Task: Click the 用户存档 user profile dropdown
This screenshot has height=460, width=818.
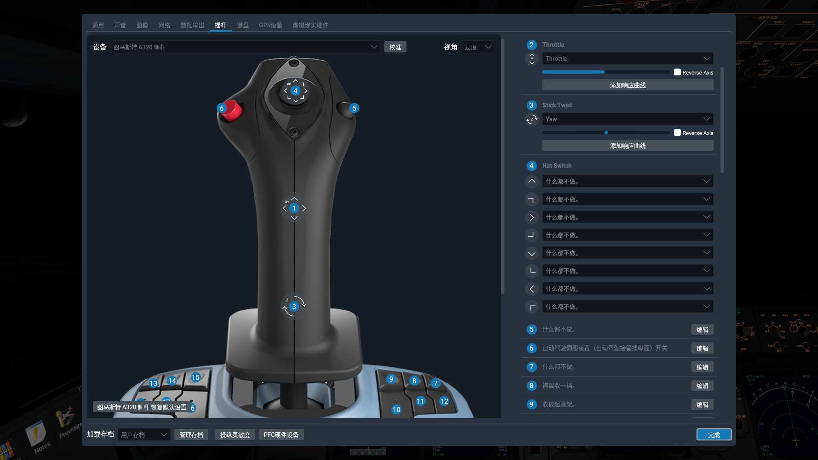Action: tap(143, 434)
